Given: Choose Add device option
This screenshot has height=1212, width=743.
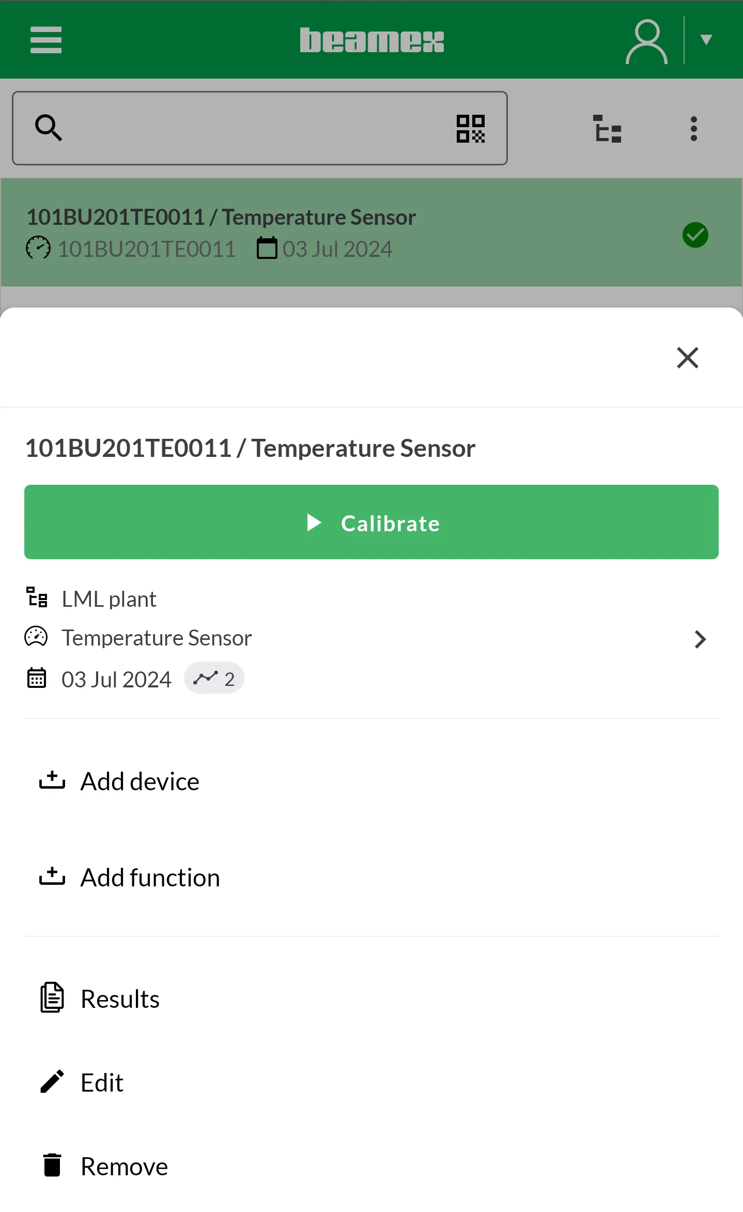Looking at the screenshot, I should (x=140, y=781).
